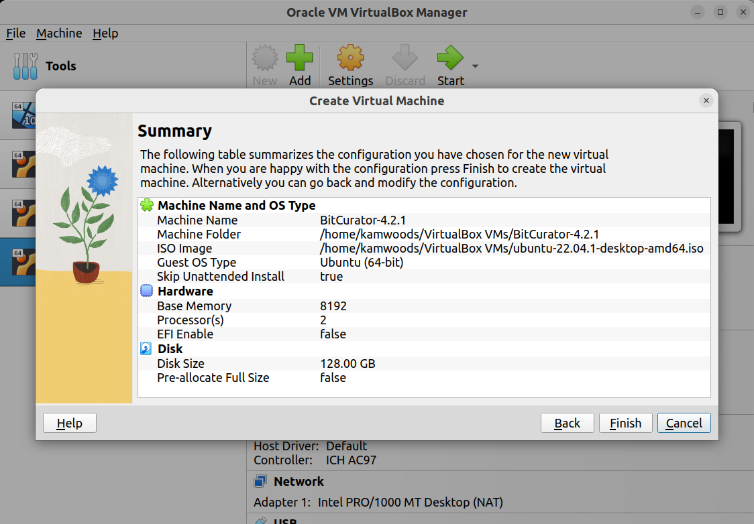Viewport: 754px width, 524px height.
Task: Click the Disk section icon
Action: [146, 348]
